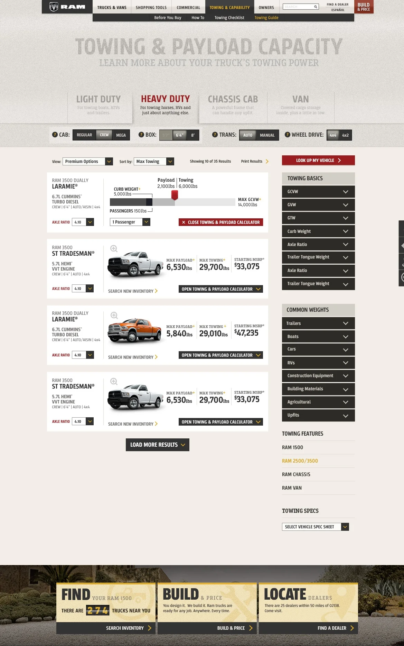Click the search magnifier icon
Viewport: 404px width, 646px height.
pyautogui.click(x=316, y=7)
